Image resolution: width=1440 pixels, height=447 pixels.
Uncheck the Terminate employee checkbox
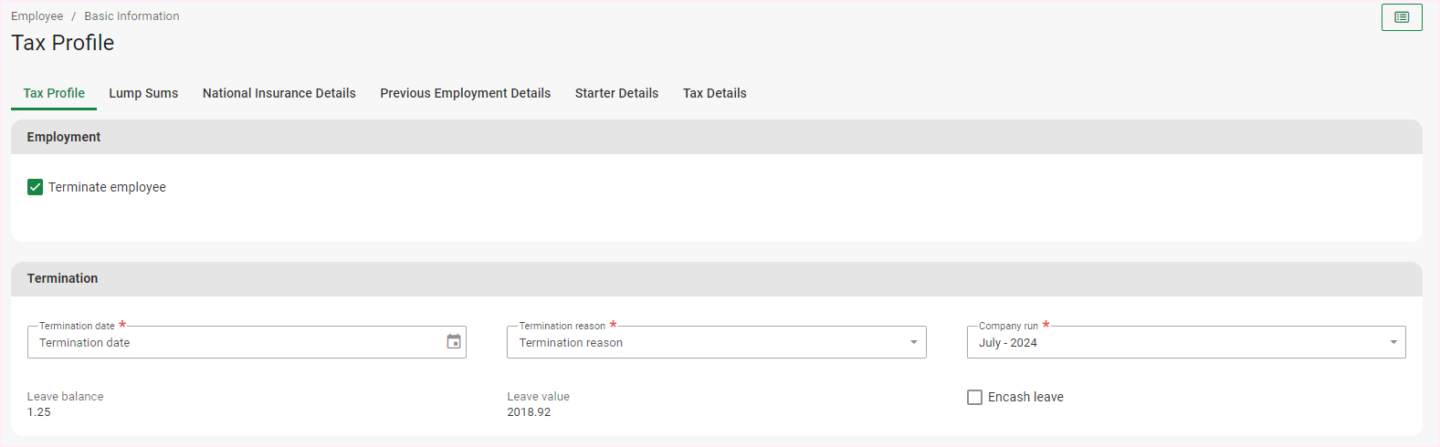click(36, 187)
